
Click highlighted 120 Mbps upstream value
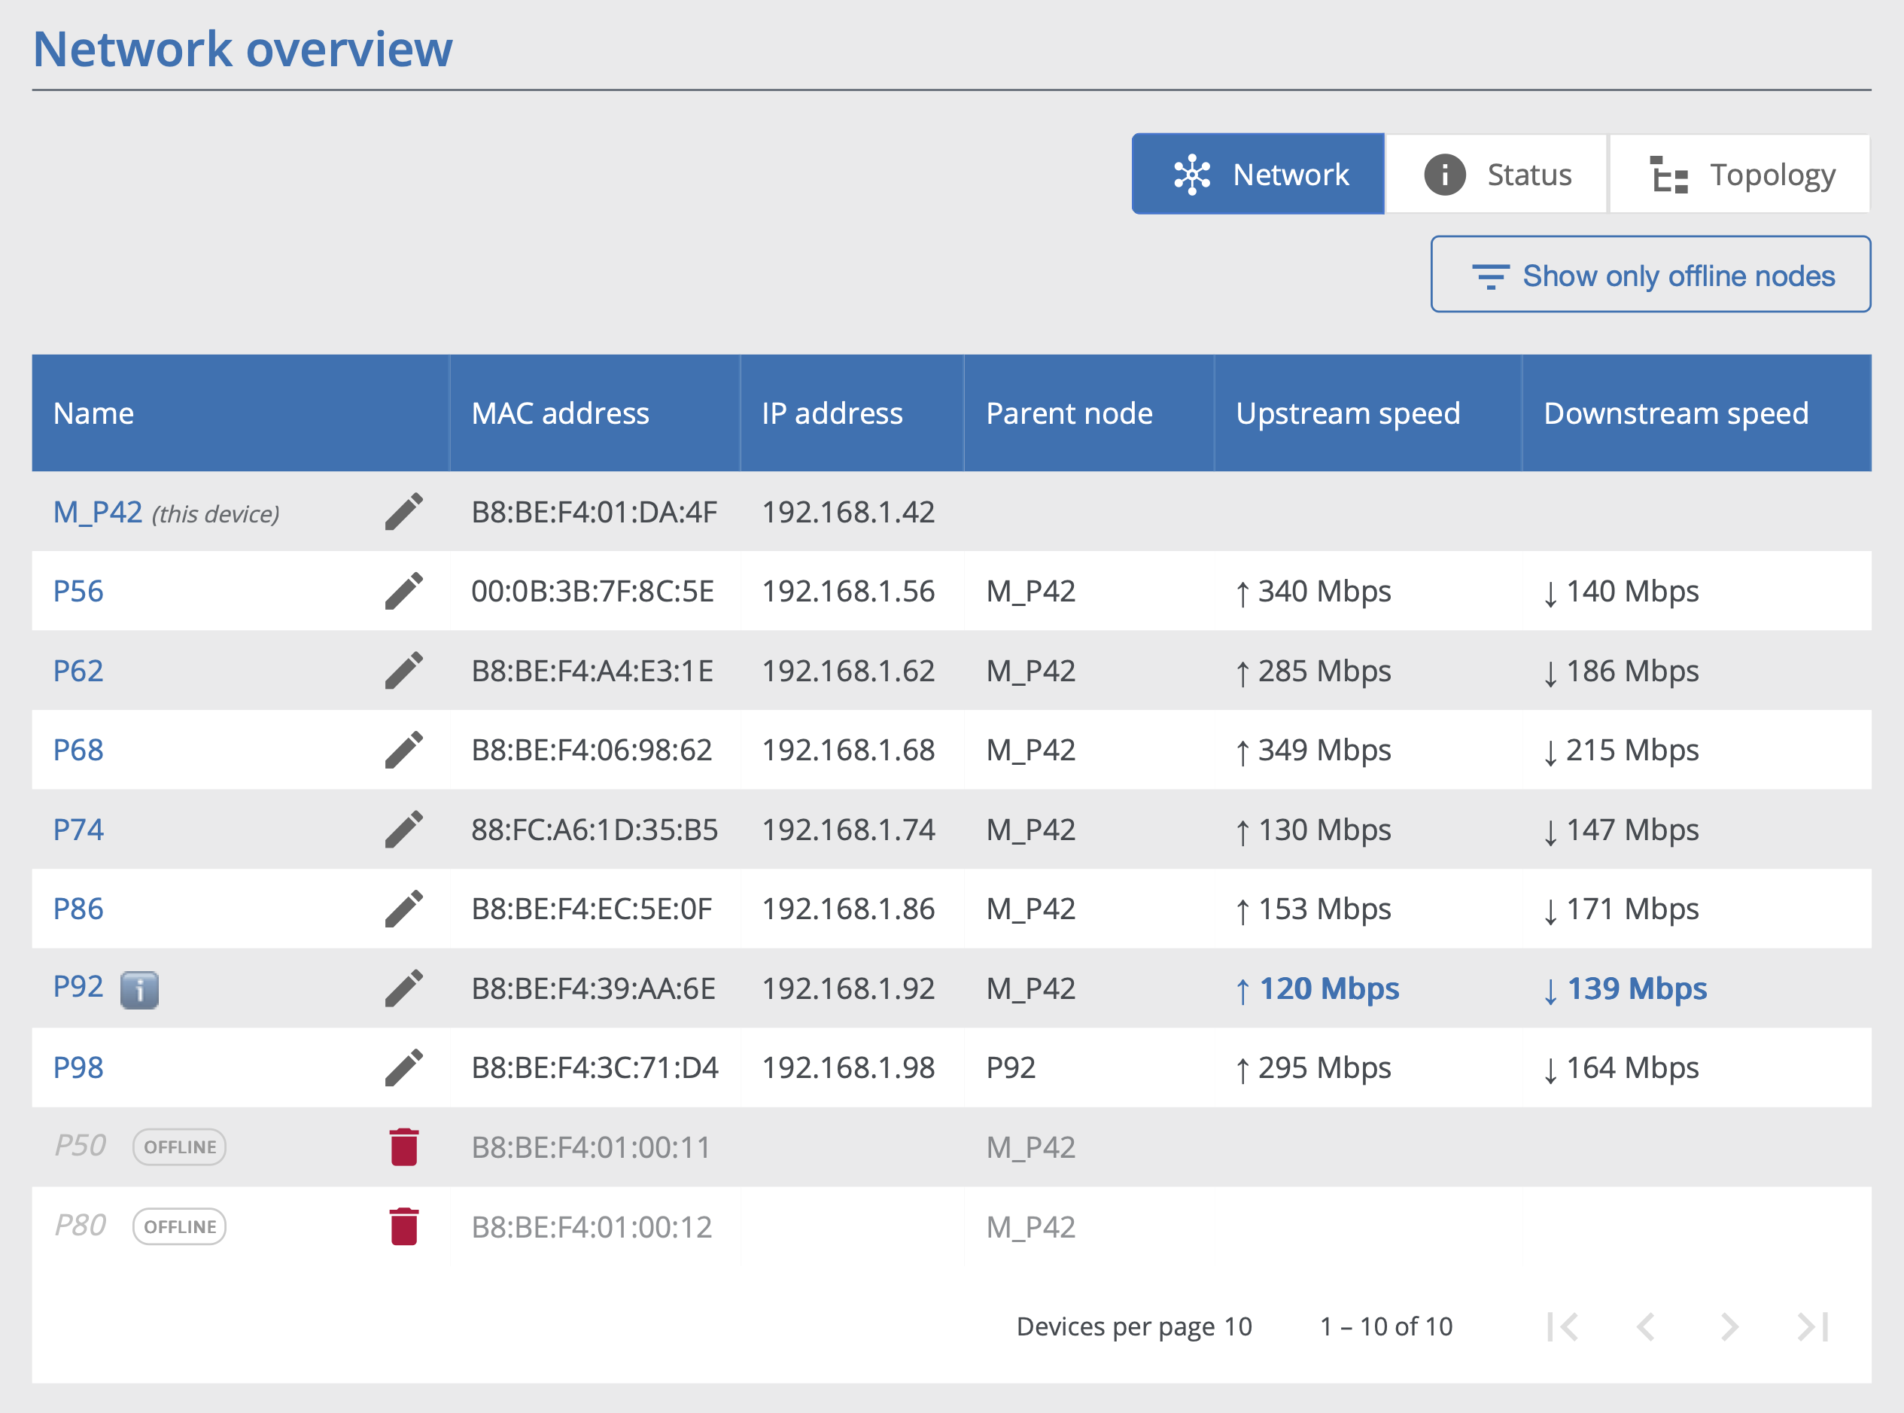1318,988
